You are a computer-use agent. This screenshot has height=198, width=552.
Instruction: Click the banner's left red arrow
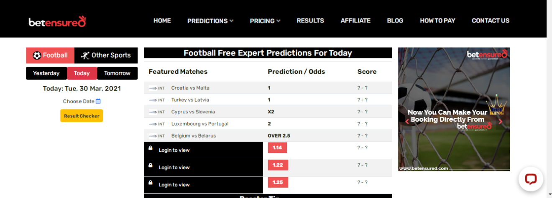(x=407, y=122)
